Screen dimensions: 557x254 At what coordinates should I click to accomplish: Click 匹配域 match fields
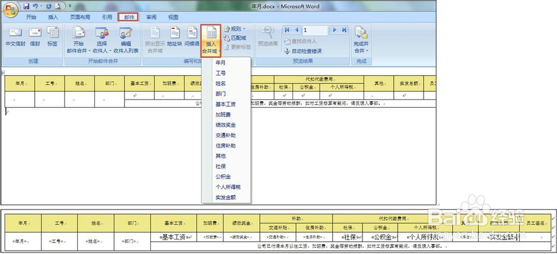(x=235, y=38)
